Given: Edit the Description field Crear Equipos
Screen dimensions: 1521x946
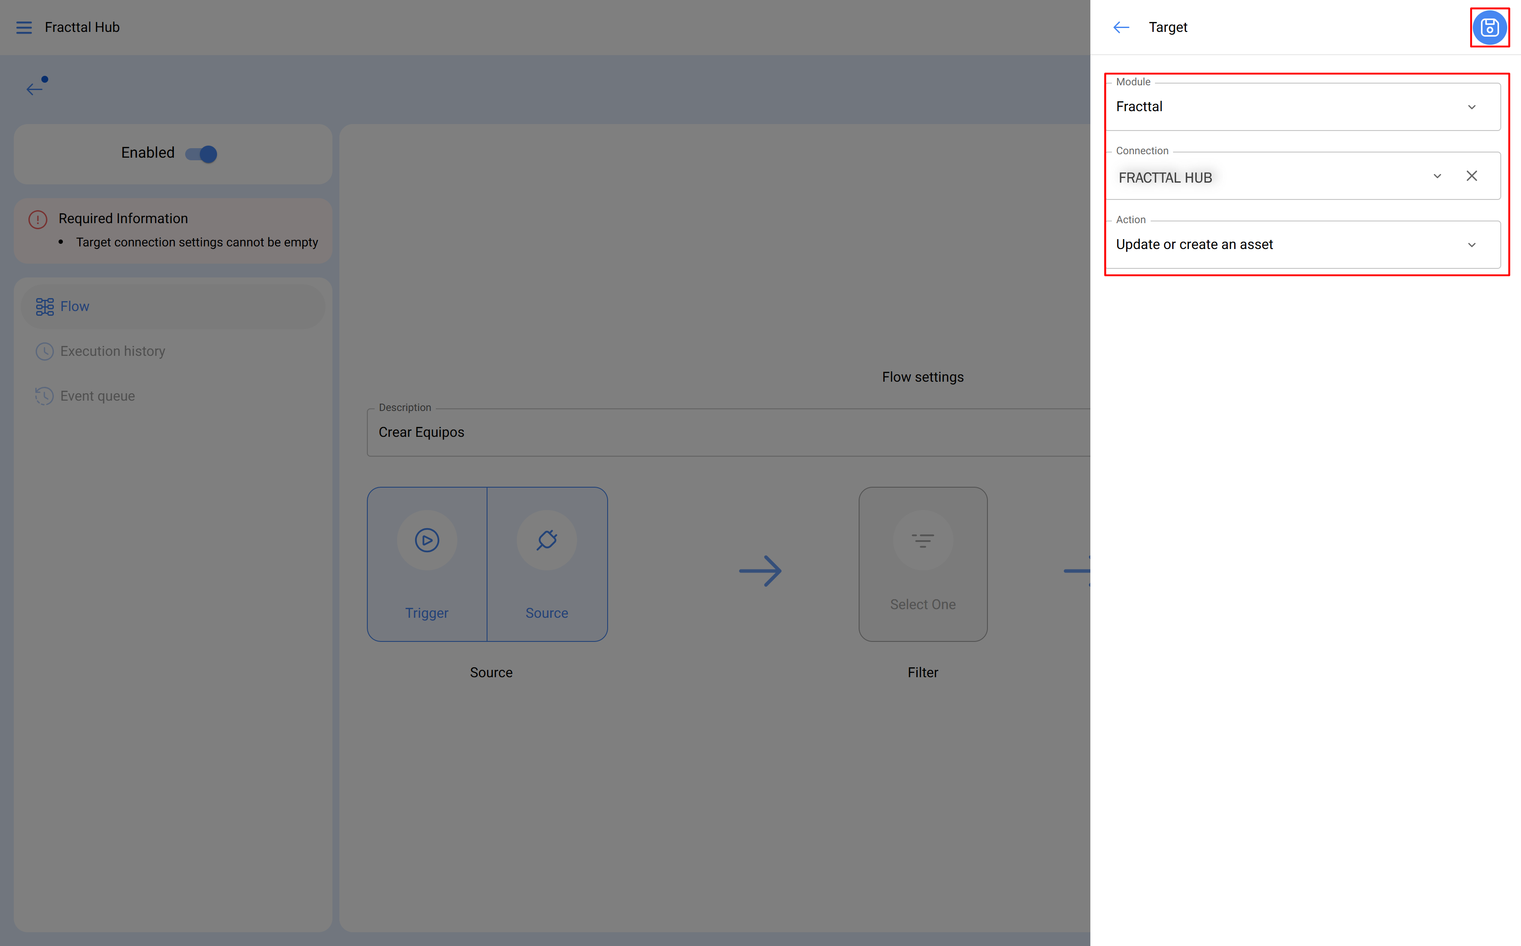Looking at the screenshot, I should (x=422, y=432).
